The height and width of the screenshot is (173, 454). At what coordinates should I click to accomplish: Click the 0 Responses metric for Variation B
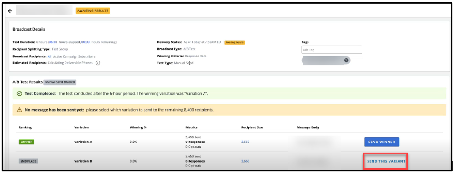(195, 161)
